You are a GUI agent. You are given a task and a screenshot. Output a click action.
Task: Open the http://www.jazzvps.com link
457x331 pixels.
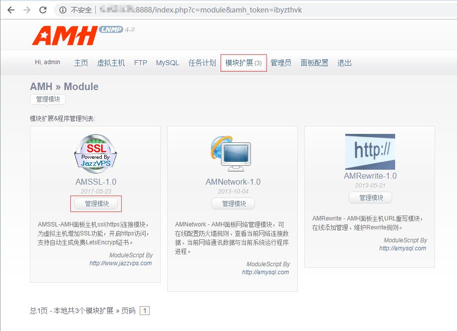pyautogui.click(x=121, y=263)
